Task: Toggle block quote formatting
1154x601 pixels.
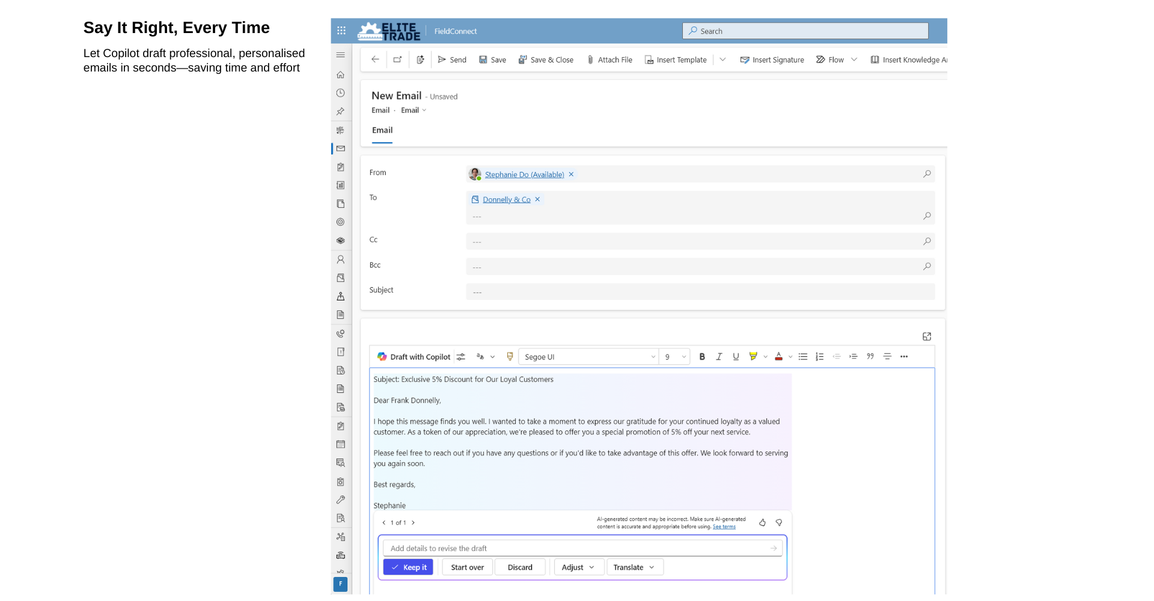Action: tap(870, 357)
